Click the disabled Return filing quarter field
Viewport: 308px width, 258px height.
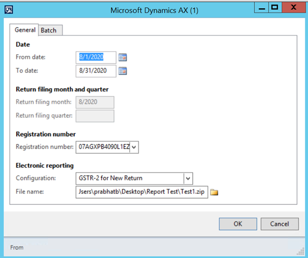(95, 116)
